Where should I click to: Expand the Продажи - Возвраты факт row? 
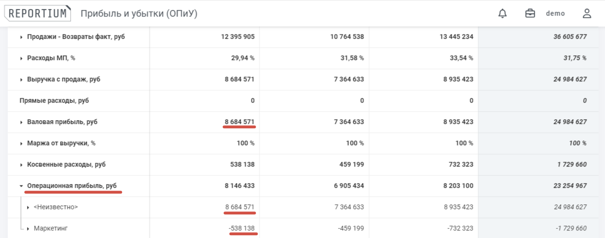click(21, 37)
